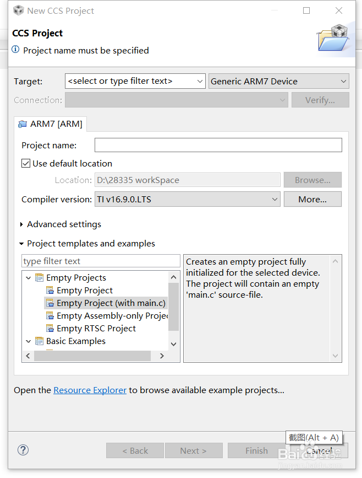Select Empty Assembly-only Project row
The height and width of the screenshot is (478, 362).
[x=107, y=316]
